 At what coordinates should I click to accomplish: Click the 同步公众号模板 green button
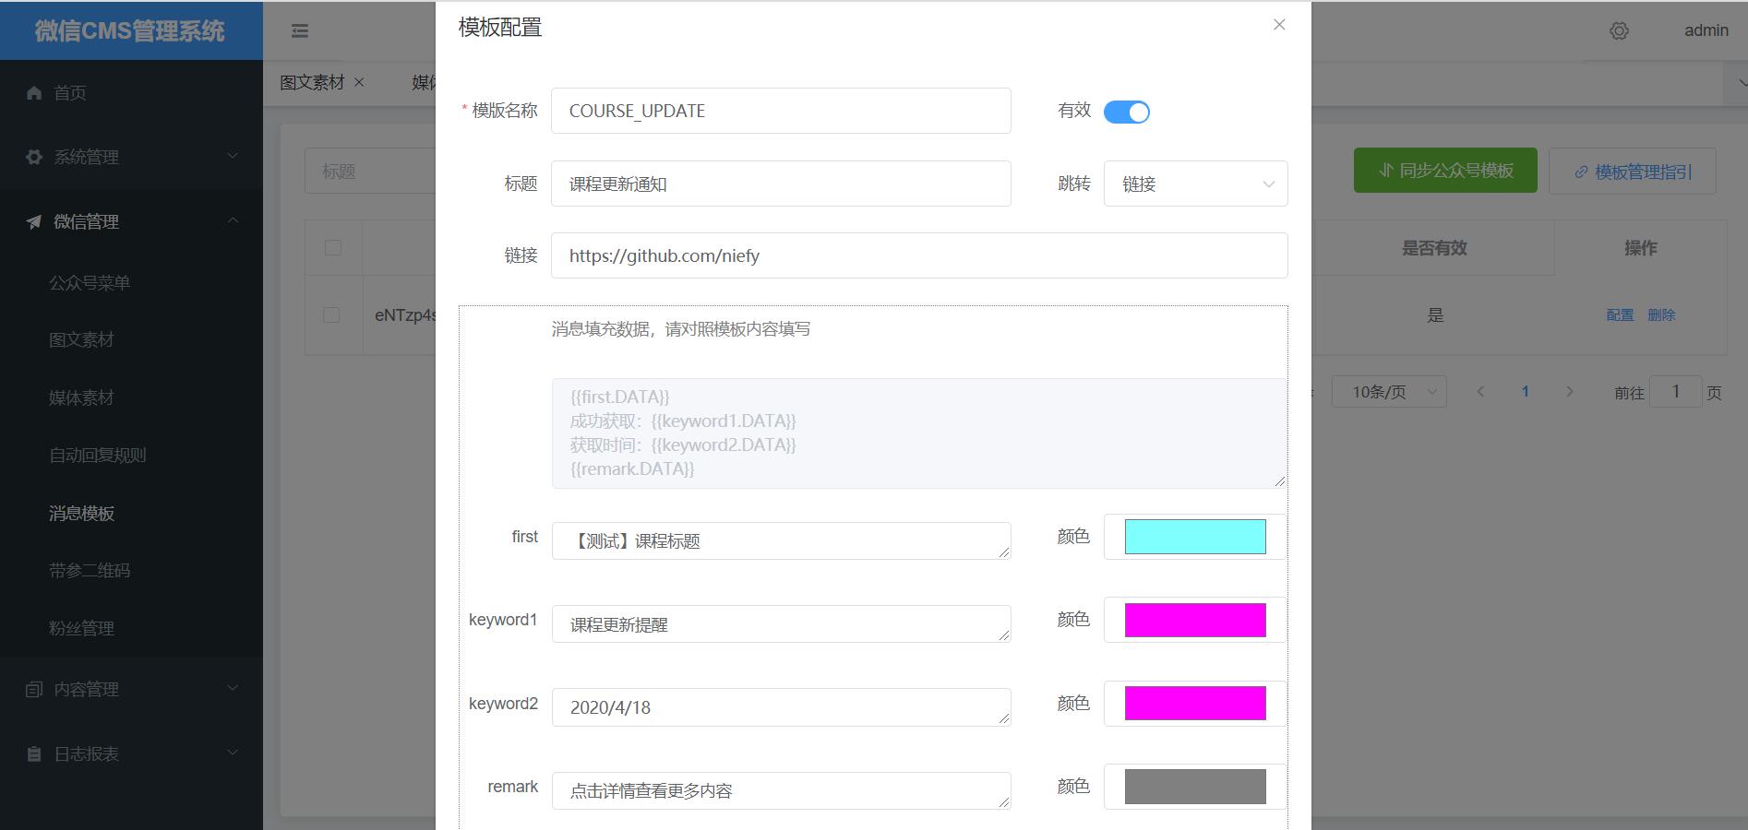pos(1444,171)
